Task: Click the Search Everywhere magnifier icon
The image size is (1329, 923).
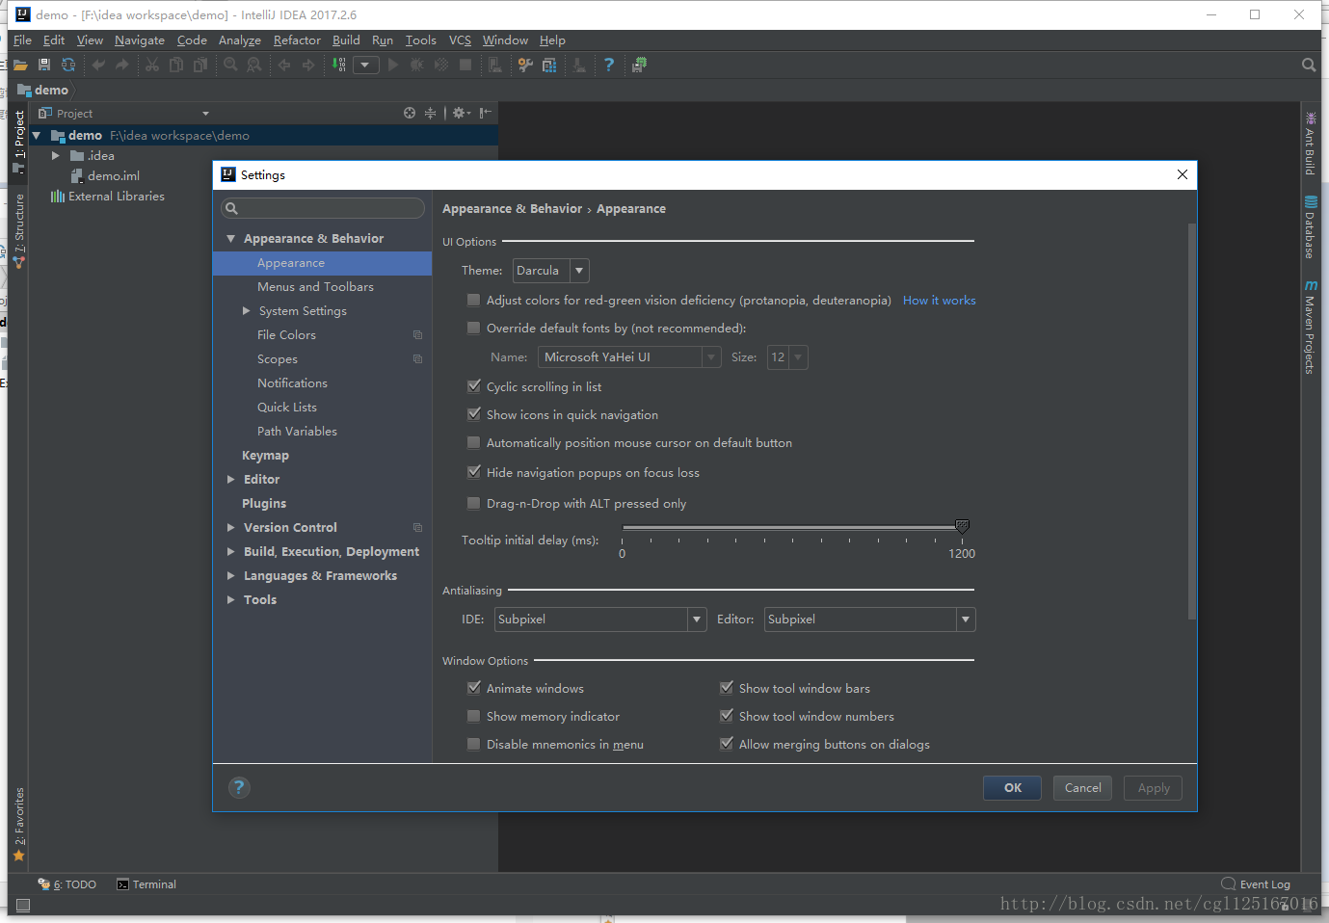Action: point(1309,65)
